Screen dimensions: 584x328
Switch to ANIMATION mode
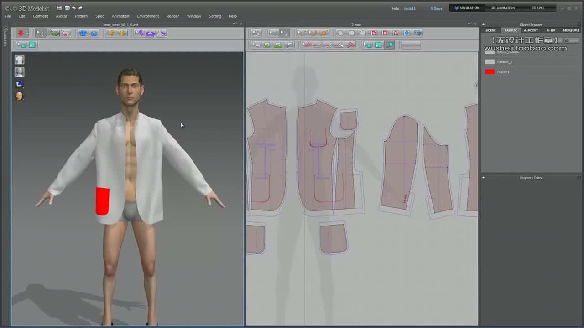pyautogui.click(x=503, y=8)
